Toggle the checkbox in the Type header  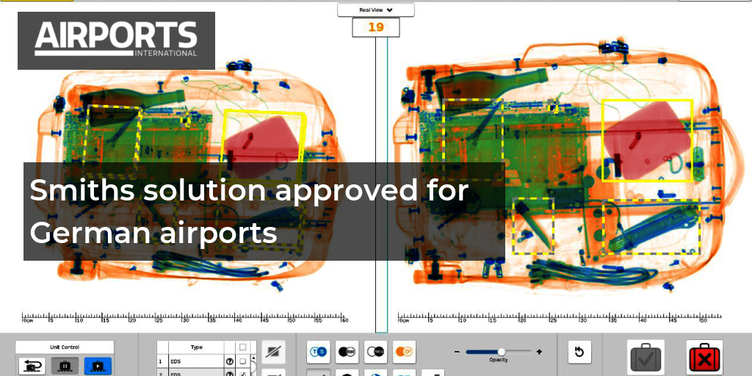(242, 347)
